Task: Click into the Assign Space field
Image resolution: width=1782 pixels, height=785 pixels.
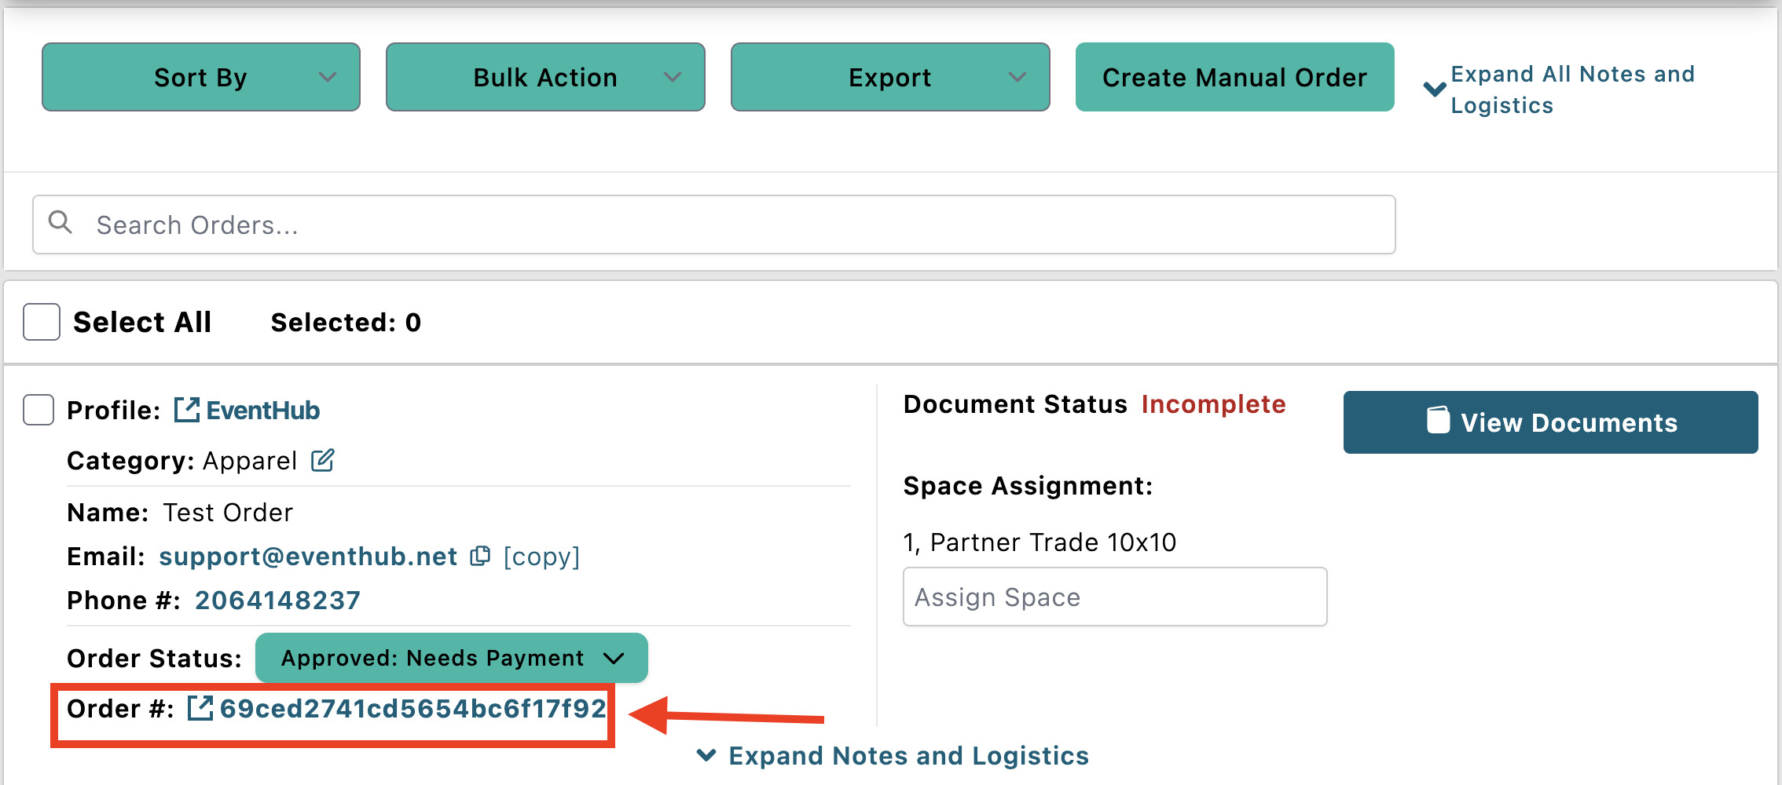Action: click(x=1114, y=597)
